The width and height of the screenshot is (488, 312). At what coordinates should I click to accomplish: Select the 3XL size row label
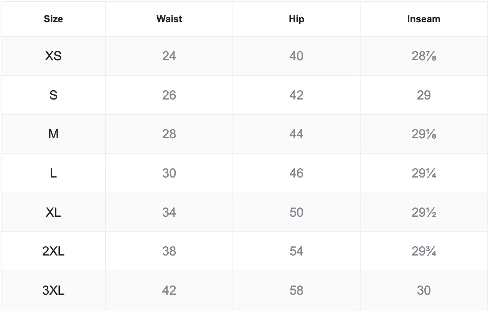click(53, 290)
